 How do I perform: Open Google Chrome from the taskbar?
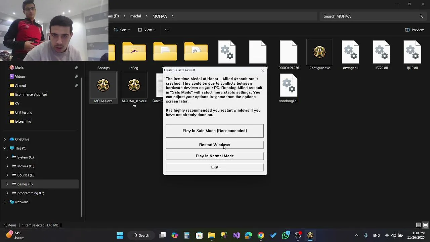(261, 235)
